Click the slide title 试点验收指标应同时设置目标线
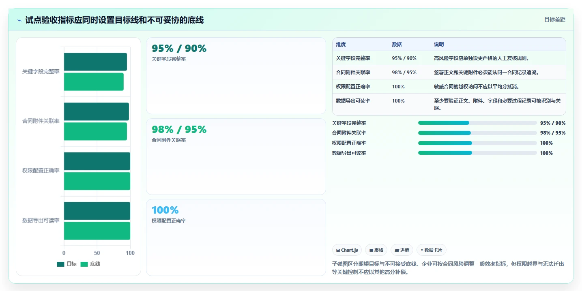The height and width of the screenshot is (291, 582). [x=114, y=20]
